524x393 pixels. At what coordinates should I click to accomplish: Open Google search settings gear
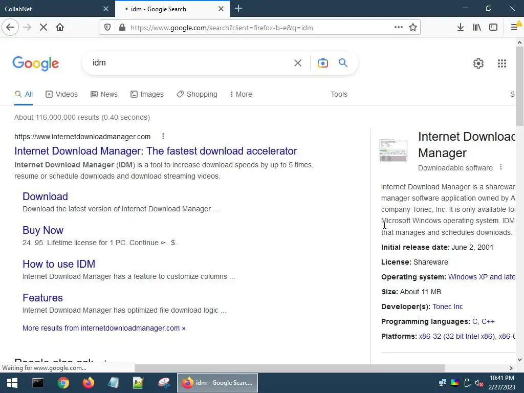478,63
